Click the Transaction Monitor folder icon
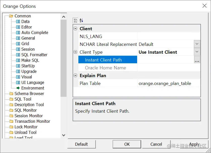The width and height of the screenshot is (211, 153). [x=11, y=121]
